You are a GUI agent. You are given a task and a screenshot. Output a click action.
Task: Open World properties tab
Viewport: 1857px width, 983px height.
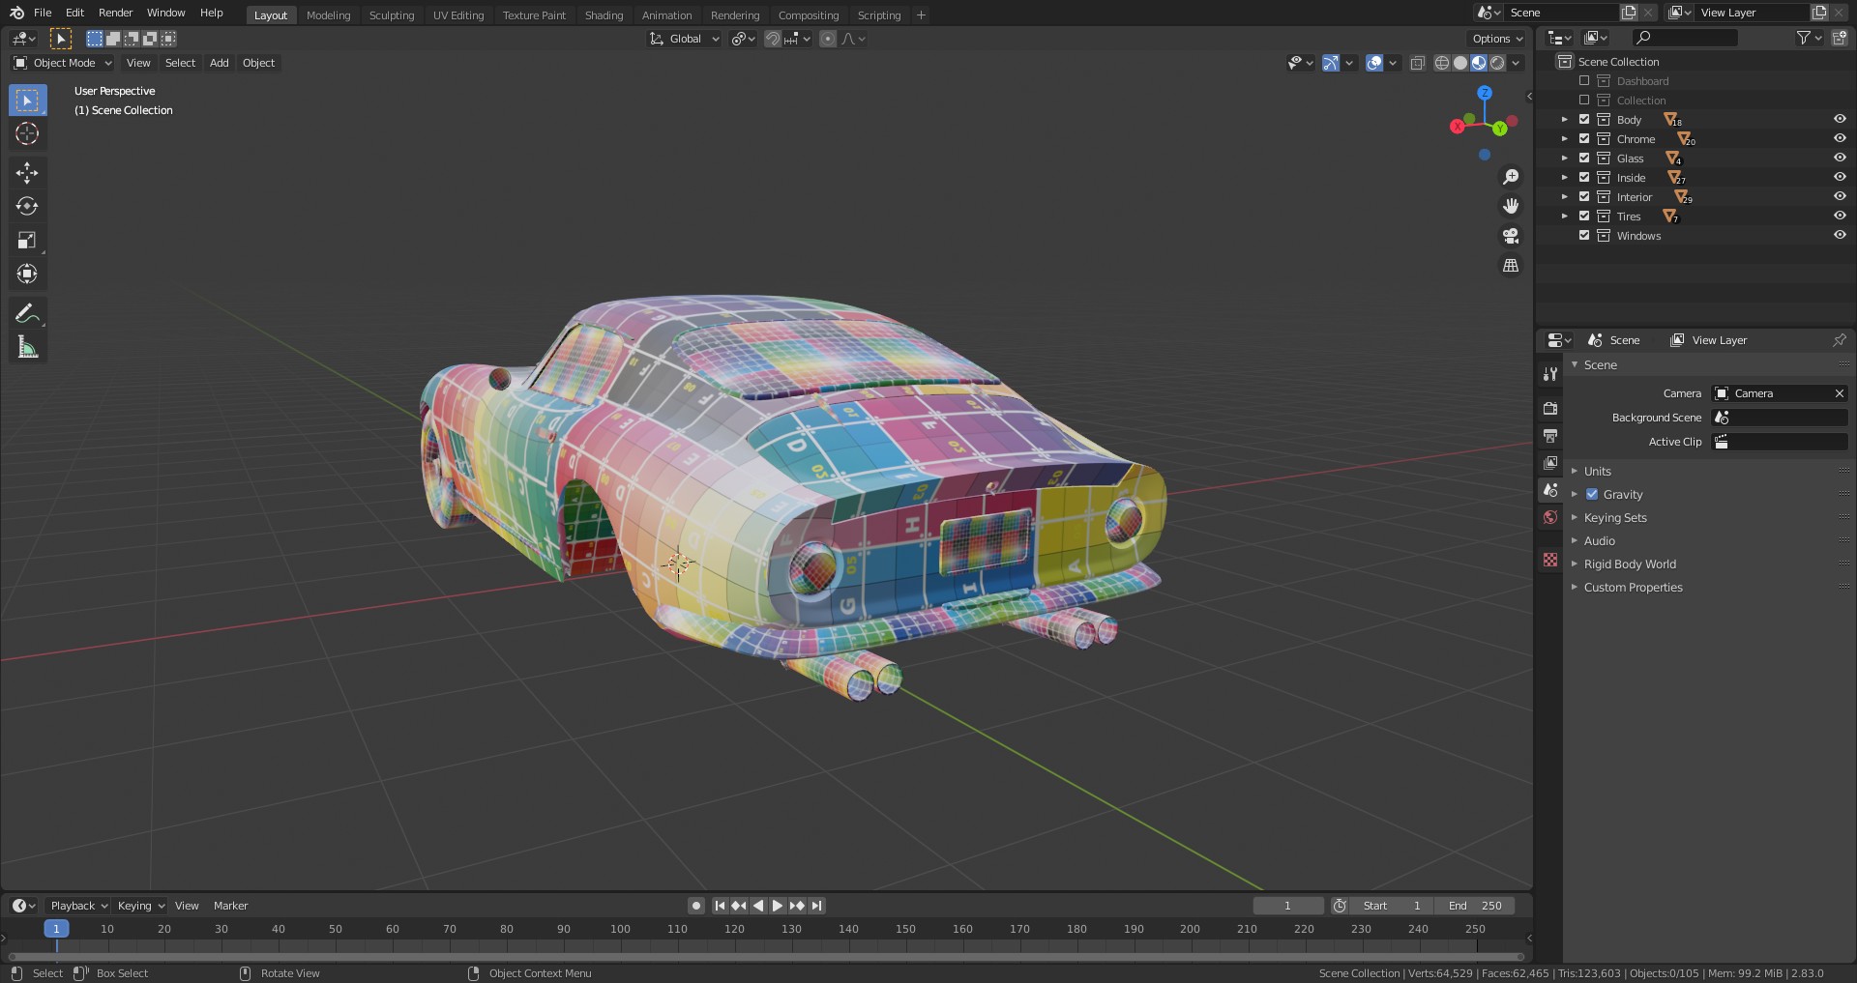click(1550, 517)
